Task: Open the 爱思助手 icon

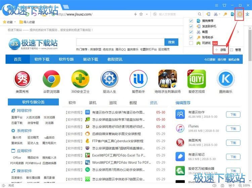Action: pyautogui.click(x=138, y=79)
